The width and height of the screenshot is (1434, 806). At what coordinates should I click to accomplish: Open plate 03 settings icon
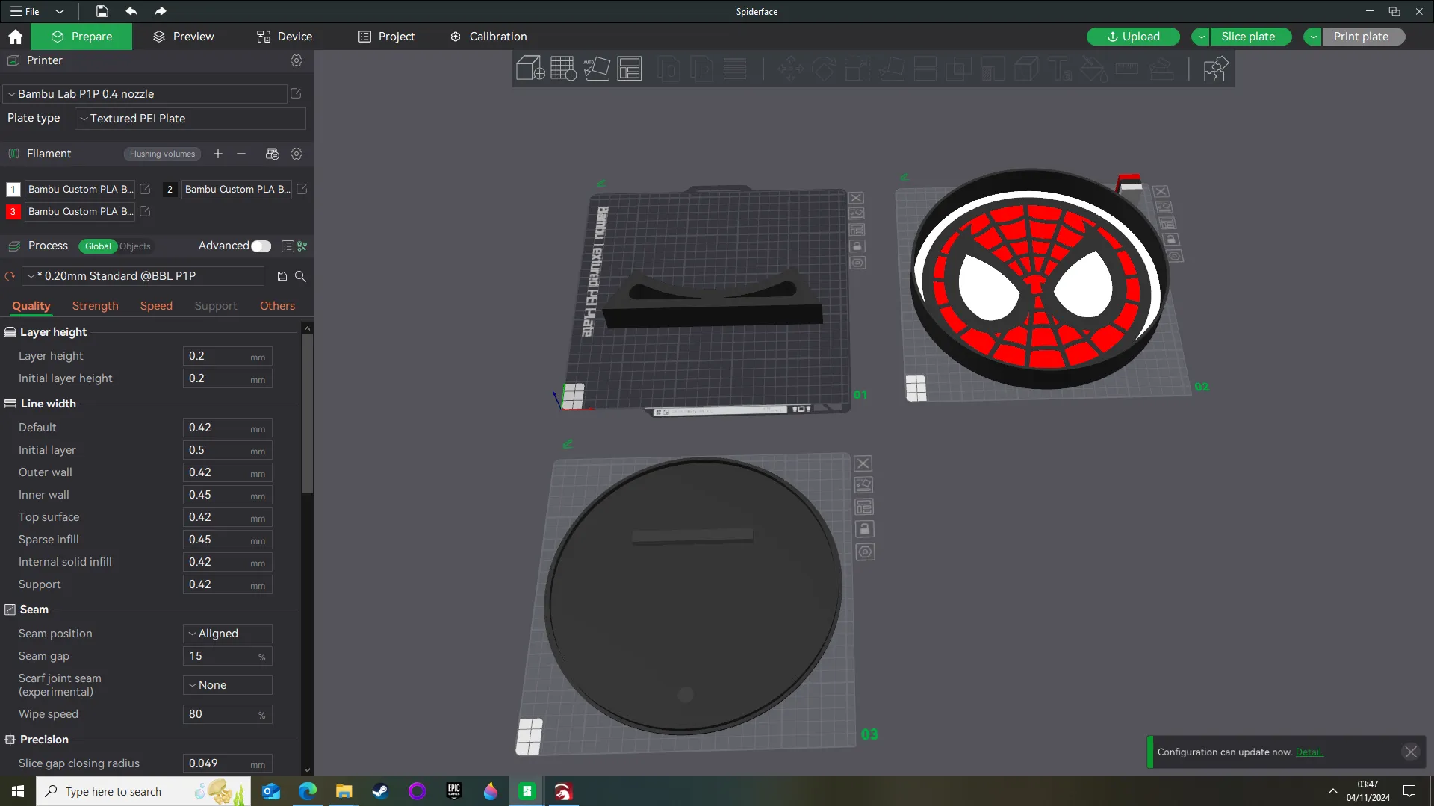865,552
